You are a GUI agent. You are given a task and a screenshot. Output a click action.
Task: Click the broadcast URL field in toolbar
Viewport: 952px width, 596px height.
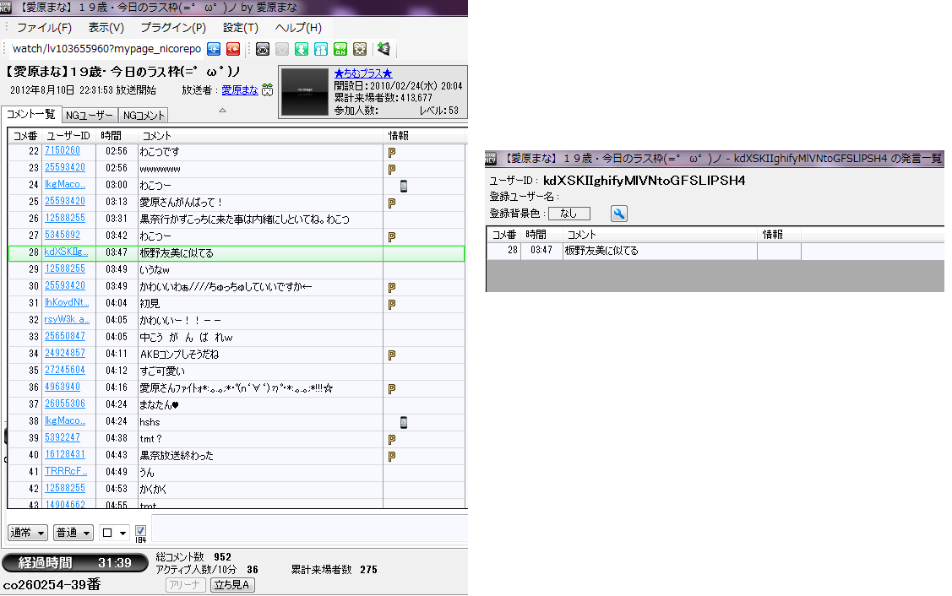pyautogui.click(x=106, y=49)
